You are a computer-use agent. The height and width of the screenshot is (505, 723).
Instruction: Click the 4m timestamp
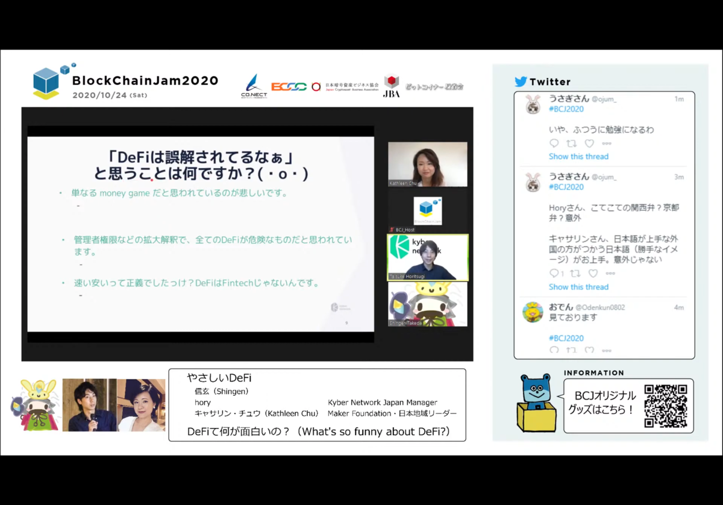tap(679, 307)
